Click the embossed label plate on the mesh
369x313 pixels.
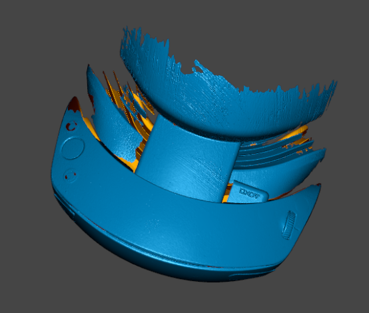[248, 192]
